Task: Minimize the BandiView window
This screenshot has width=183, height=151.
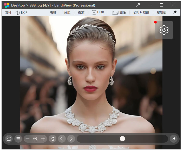Action: tap(149, 5)
